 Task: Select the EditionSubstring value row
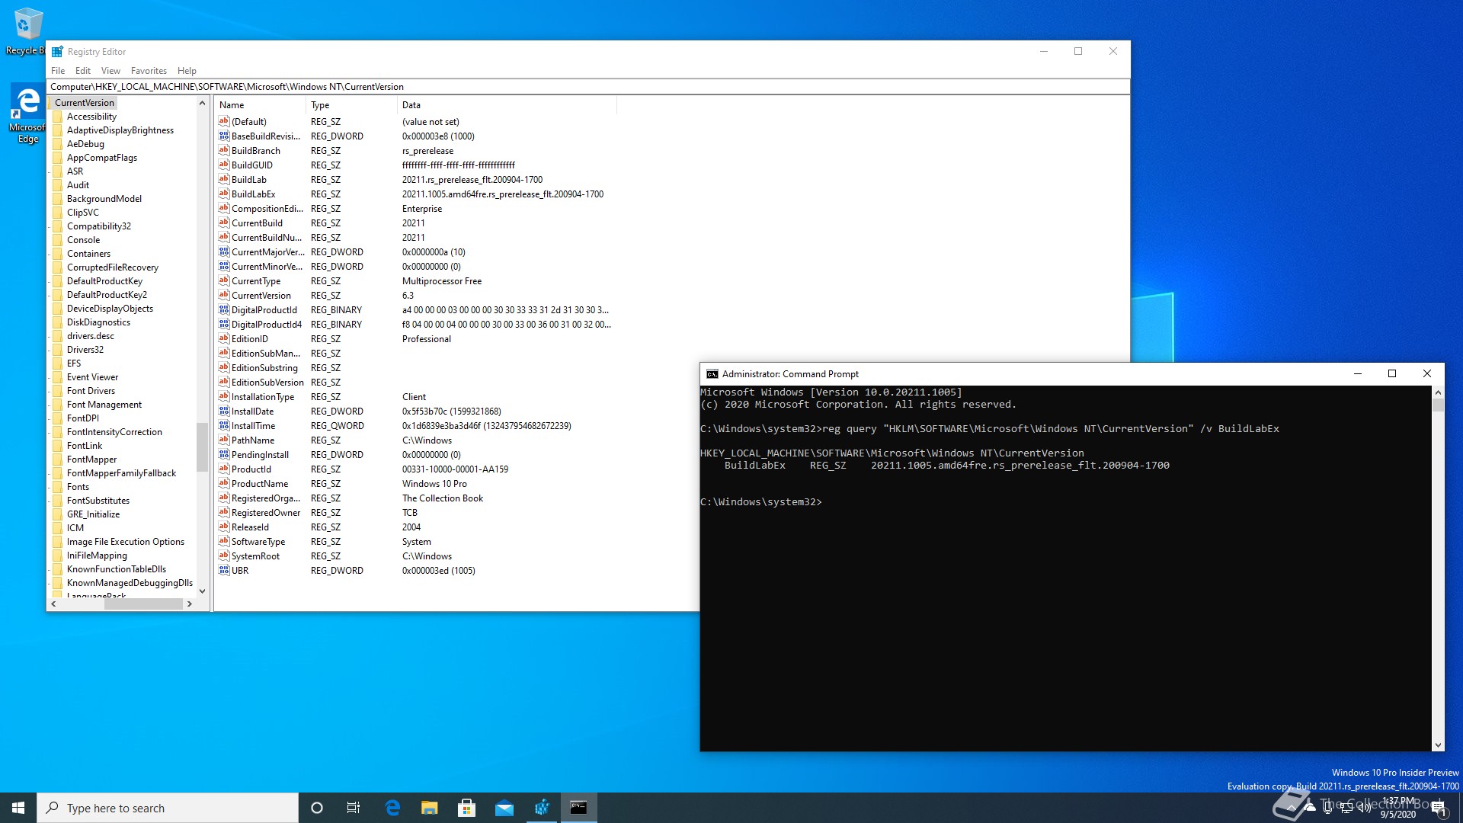415,368
